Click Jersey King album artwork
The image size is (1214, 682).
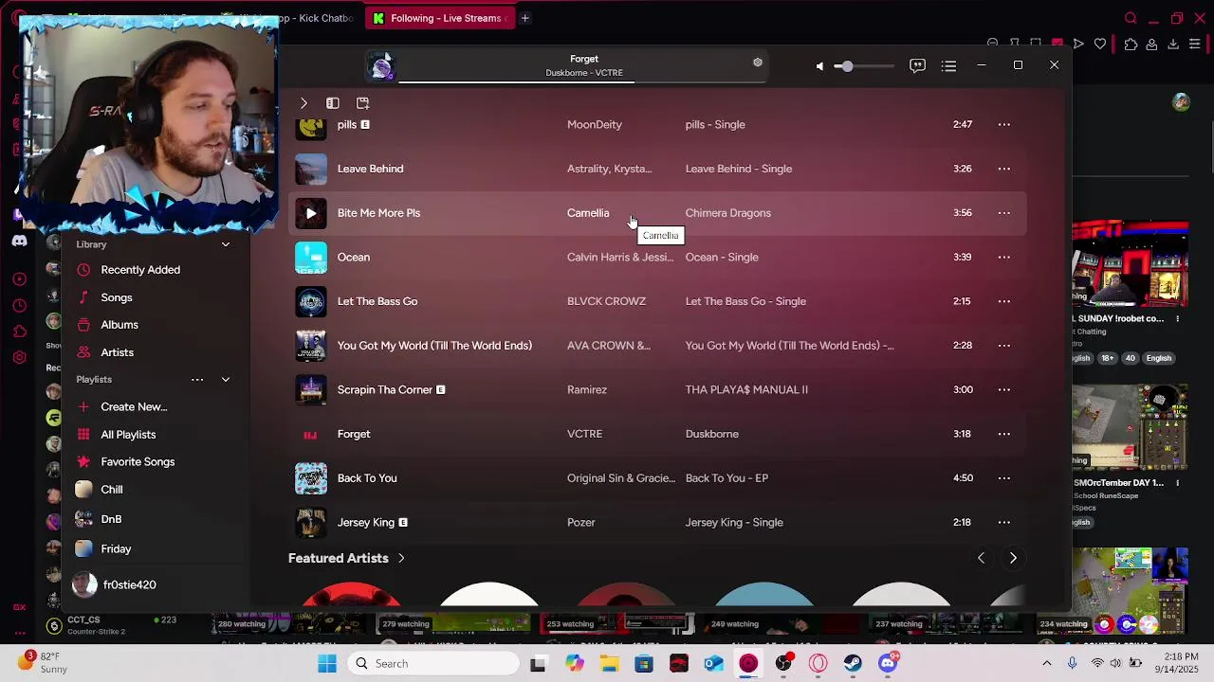311,522
